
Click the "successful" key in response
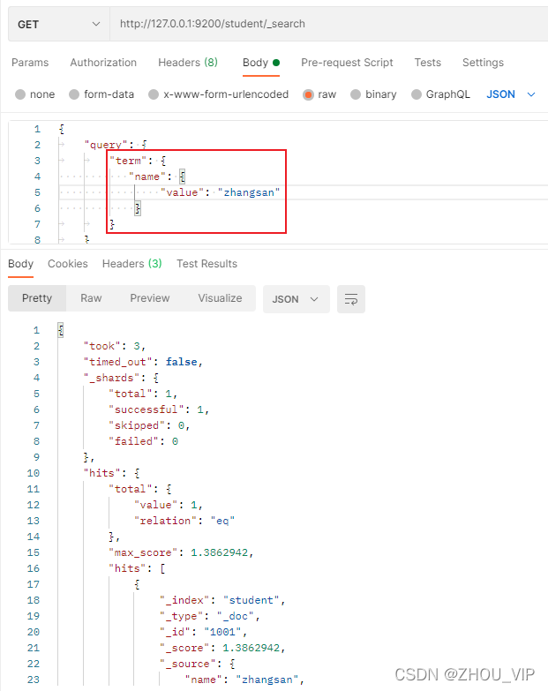[146, 409]
